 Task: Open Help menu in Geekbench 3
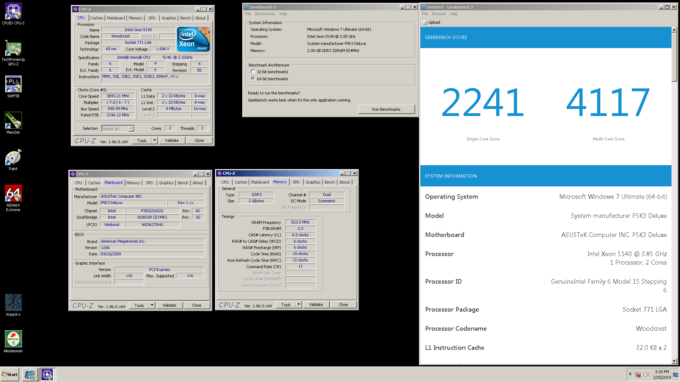coord(283,14)
